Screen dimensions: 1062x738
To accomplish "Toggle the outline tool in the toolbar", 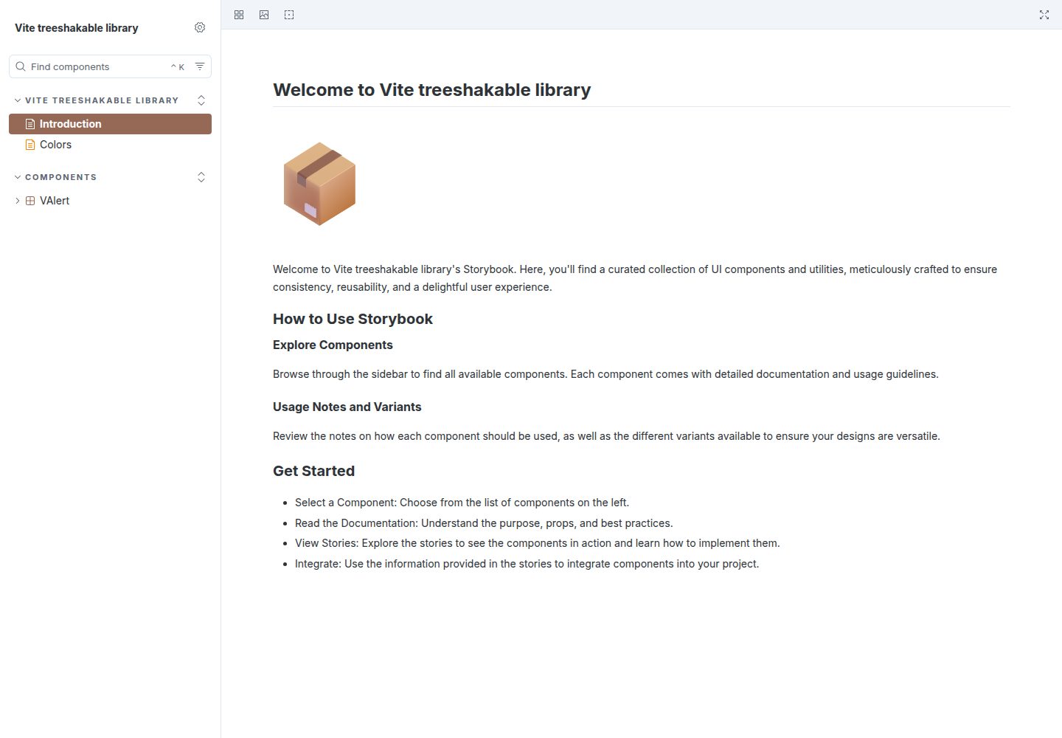I will 289,15.
